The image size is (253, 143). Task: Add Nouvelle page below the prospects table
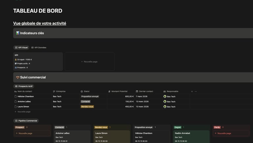coord(22,112)
